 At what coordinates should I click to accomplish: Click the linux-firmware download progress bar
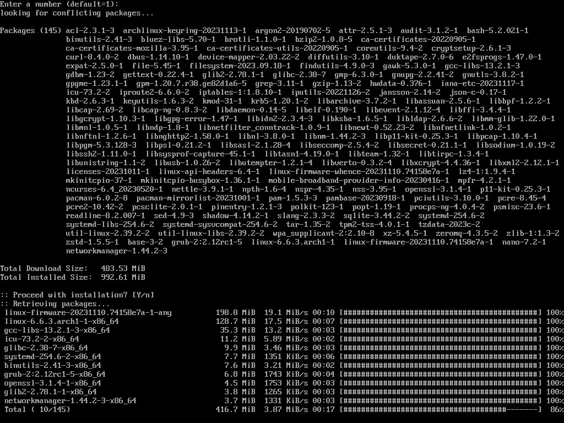click(x=441, y=313)
